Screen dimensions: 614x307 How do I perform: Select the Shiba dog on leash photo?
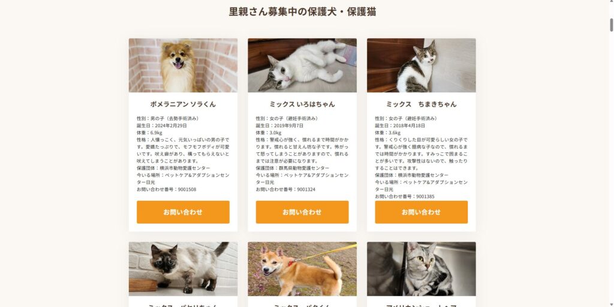coord(302,269)
